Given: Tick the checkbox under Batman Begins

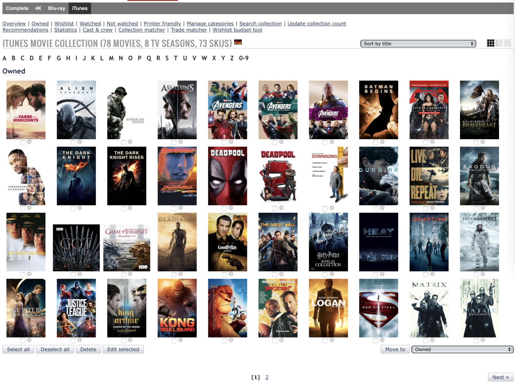Looking at the screenshot, I should (x=375, y=142).
